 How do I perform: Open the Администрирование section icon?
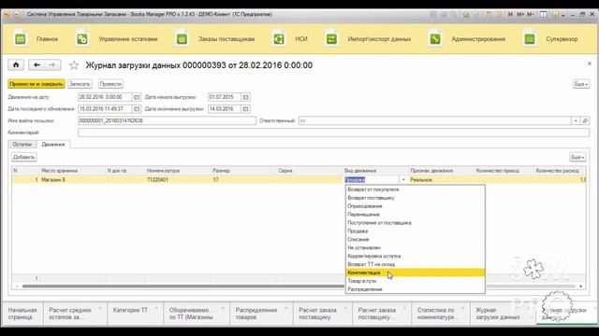pyautogui.click(x=435, y=39)
